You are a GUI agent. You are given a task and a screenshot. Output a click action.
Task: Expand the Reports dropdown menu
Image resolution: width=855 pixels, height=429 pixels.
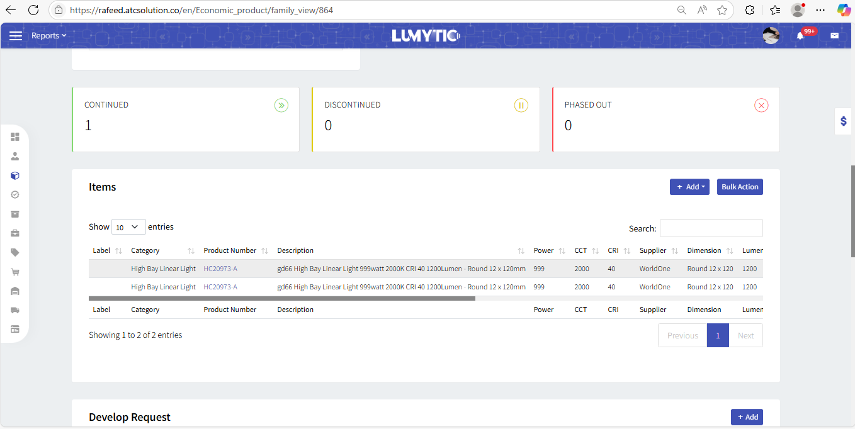click(48, 36)
